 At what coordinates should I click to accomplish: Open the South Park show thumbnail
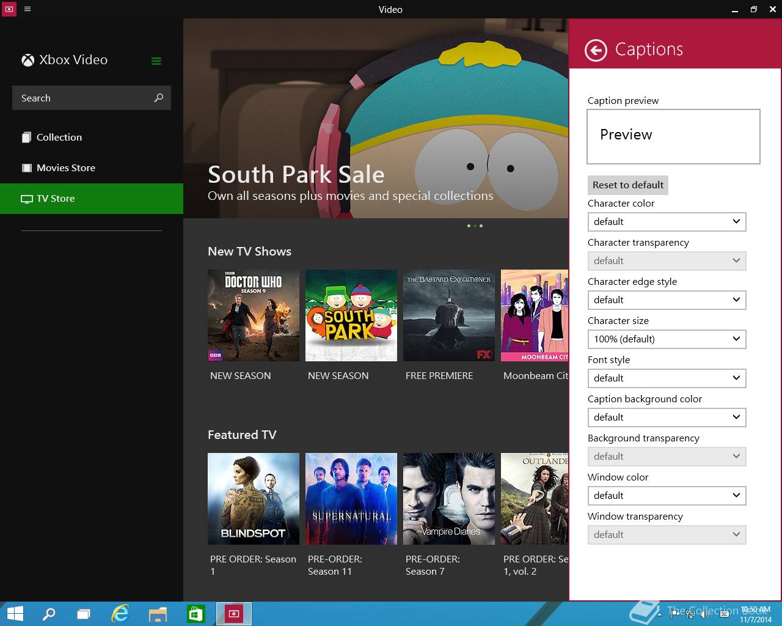(x=351, y=315)
